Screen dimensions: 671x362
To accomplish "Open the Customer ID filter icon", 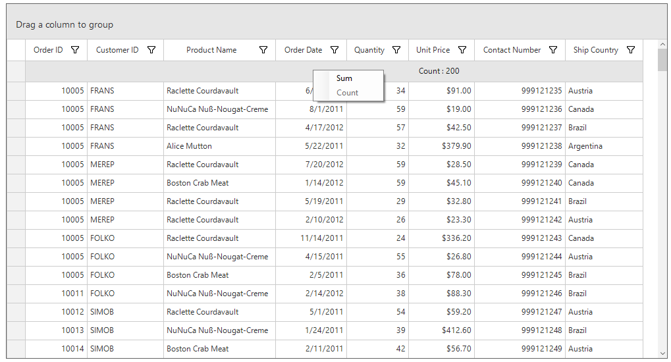I will click(x=151, y=50).
